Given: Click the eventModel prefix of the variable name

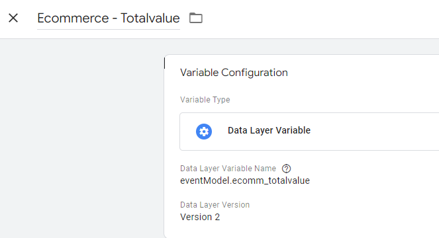Looking at the screenshot, I should click(x=205, y=180).
